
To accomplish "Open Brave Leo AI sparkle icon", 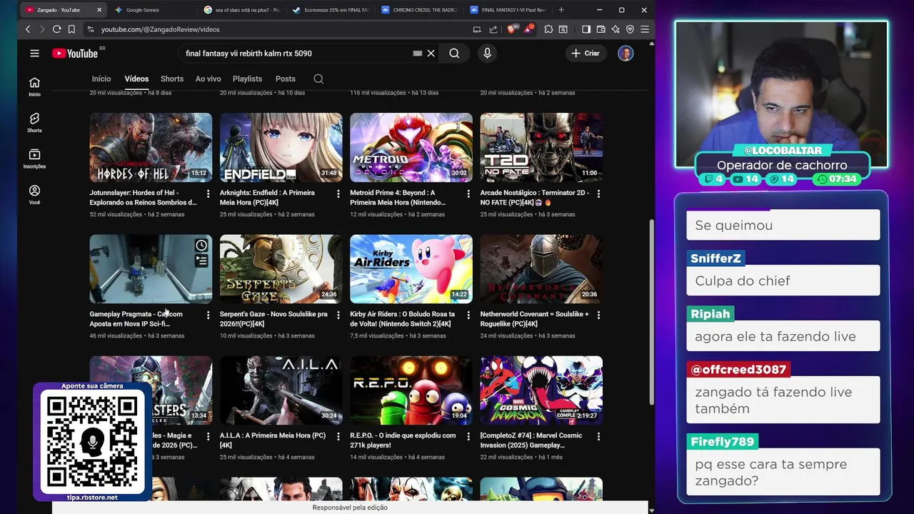I will tap(616, 29).
